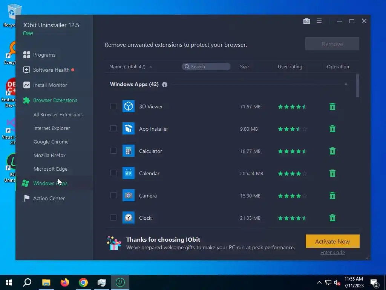Click the 'Calculator' app name
Viewport: 386px width, 290px height.
coord(150,151)
